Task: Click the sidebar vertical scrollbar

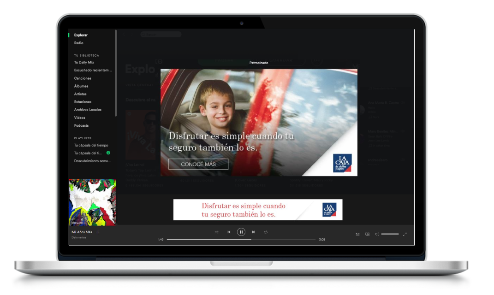Action: pyautogui.click(x=116, y=73)
